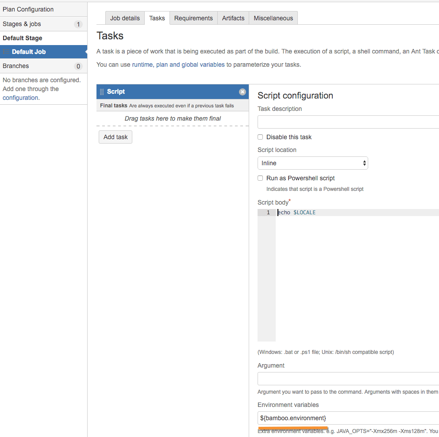Click the Script task drag handle icon
The width and height of the screenshot is (439, 437).
tap(103, 91)
